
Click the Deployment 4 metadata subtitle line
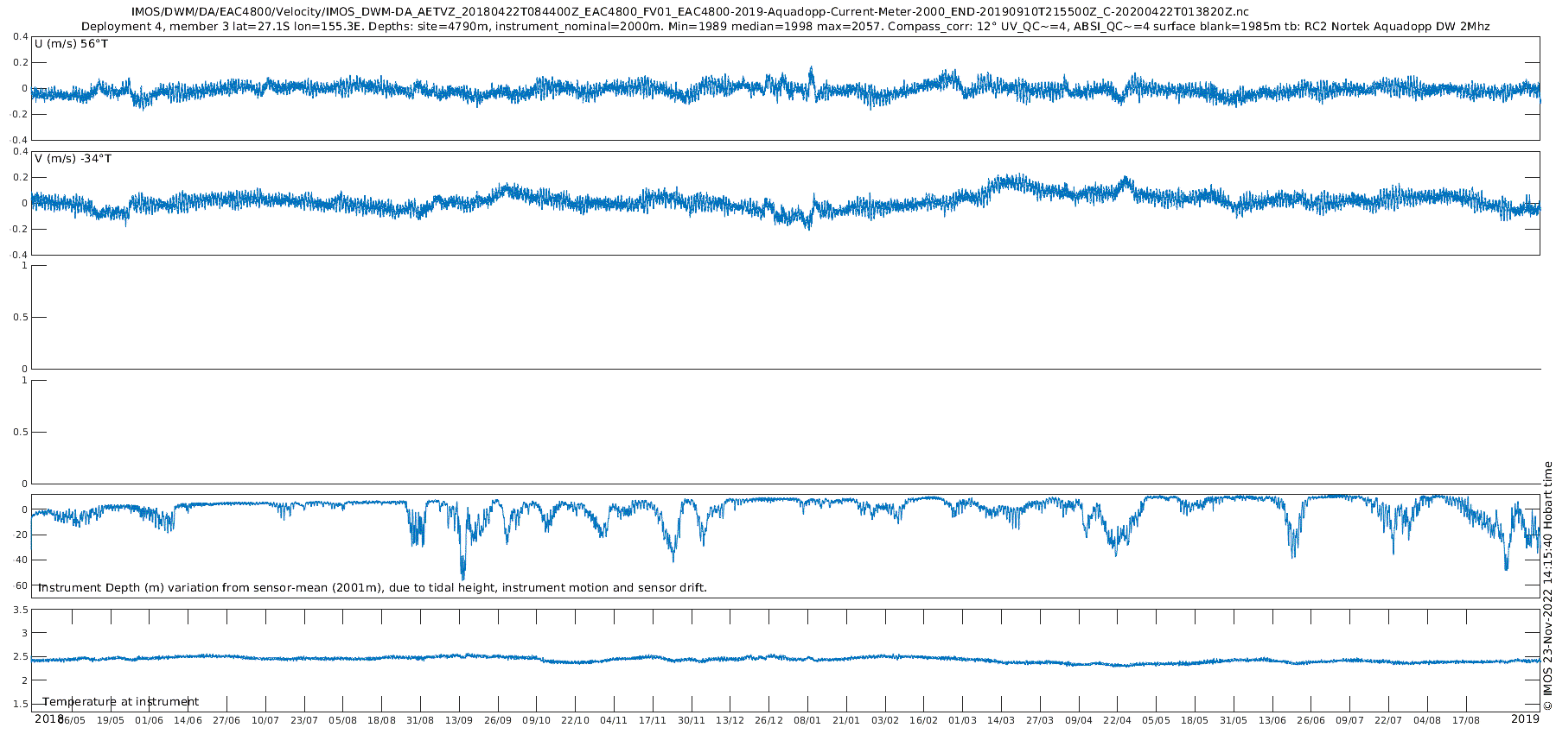click(785, 27)
